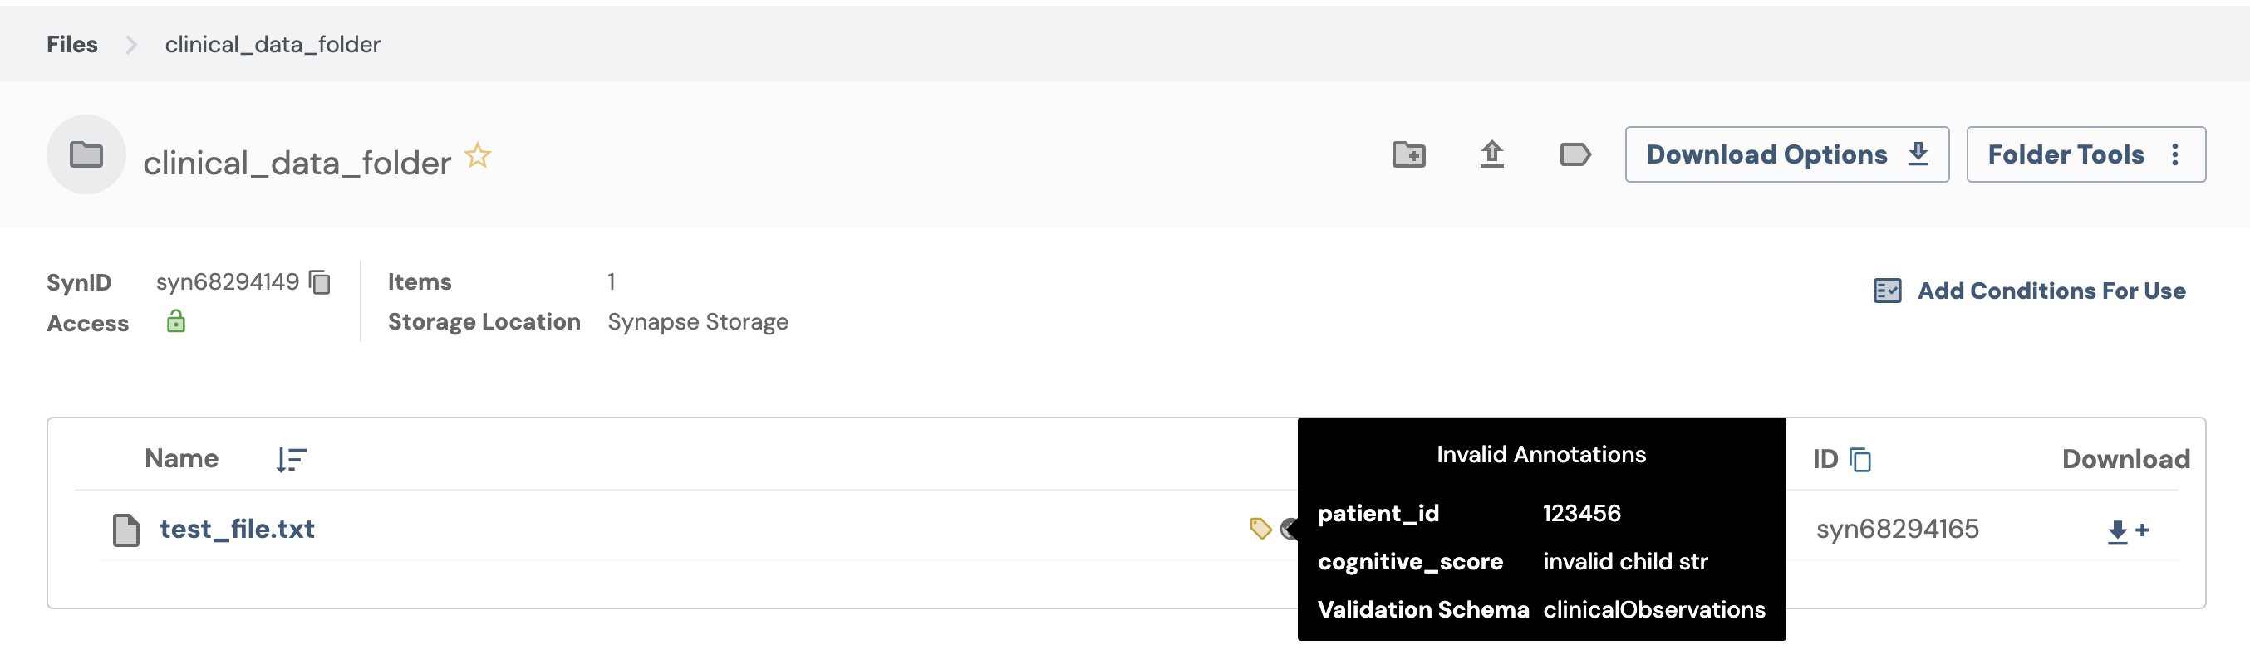Screen dimensions: 2250x669
Task: Open the create new folder icon
Action: (x=1408, y=154)
